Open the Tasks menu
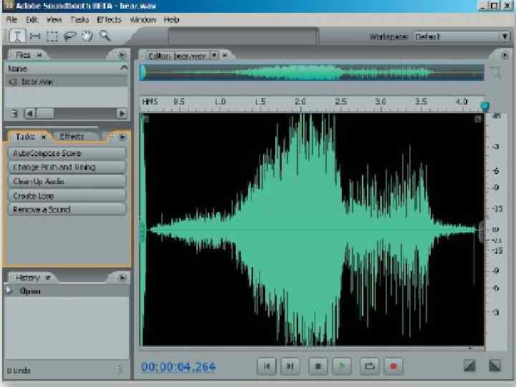Image resolution: width=516 pixels, height=387 pixels. tap(80, 20)
